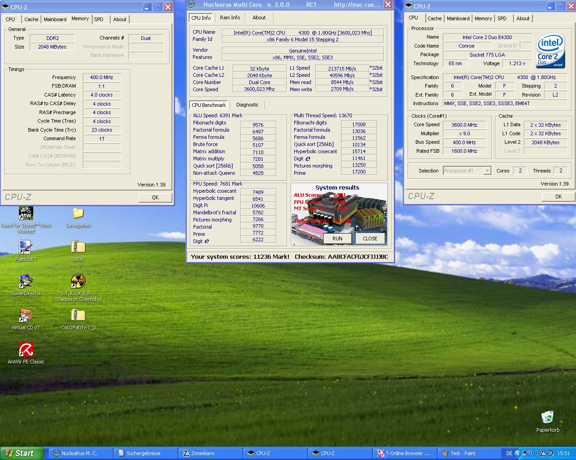Screen dimensions: 576x460
Task: Click the Digit Pi FPU score 10606
Action: click(x=258, y=206)
